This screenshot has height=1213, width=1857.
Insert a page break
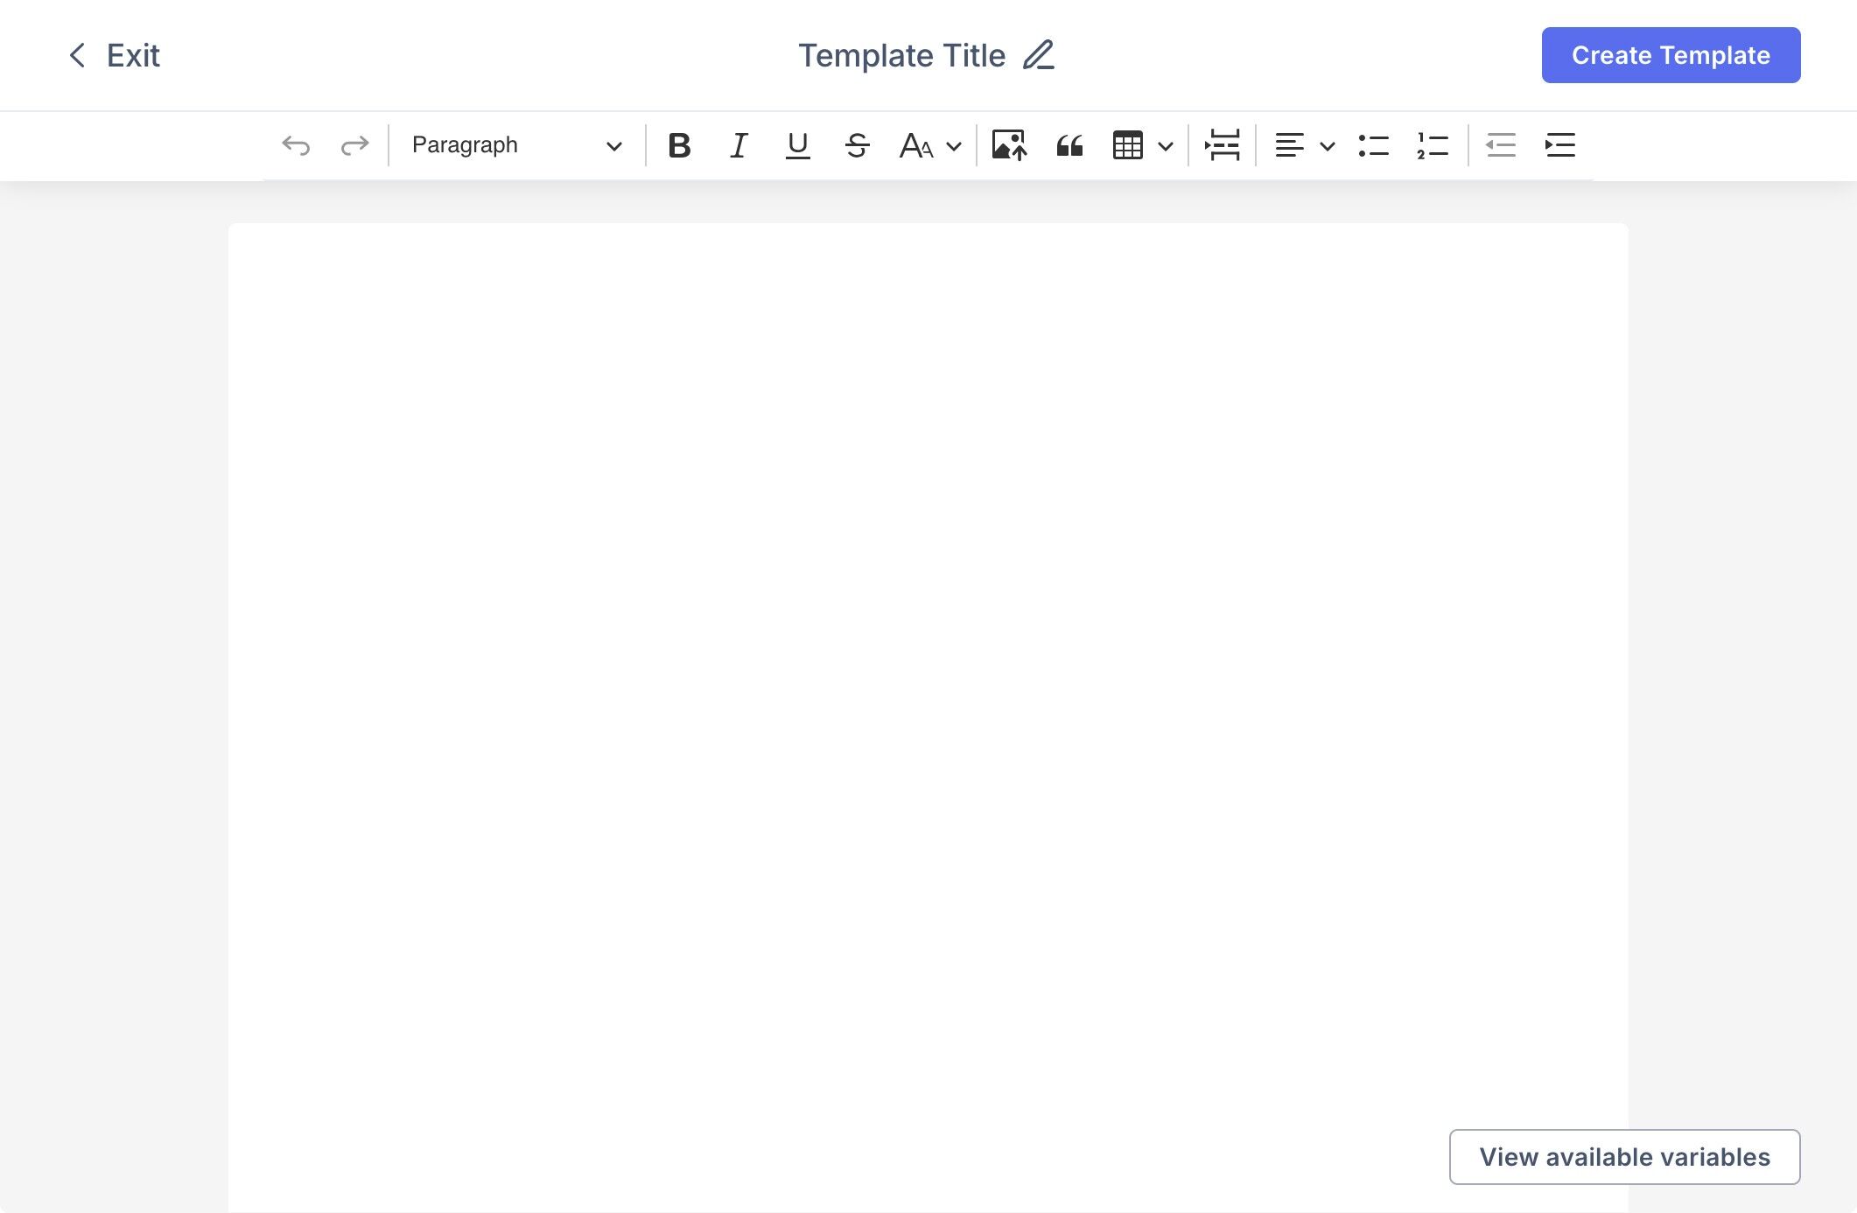point(1222,145)
